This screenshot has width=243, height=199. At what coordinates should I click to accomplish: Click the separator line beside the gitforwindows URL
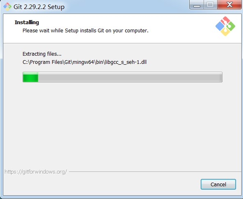(x=155, y=172)
